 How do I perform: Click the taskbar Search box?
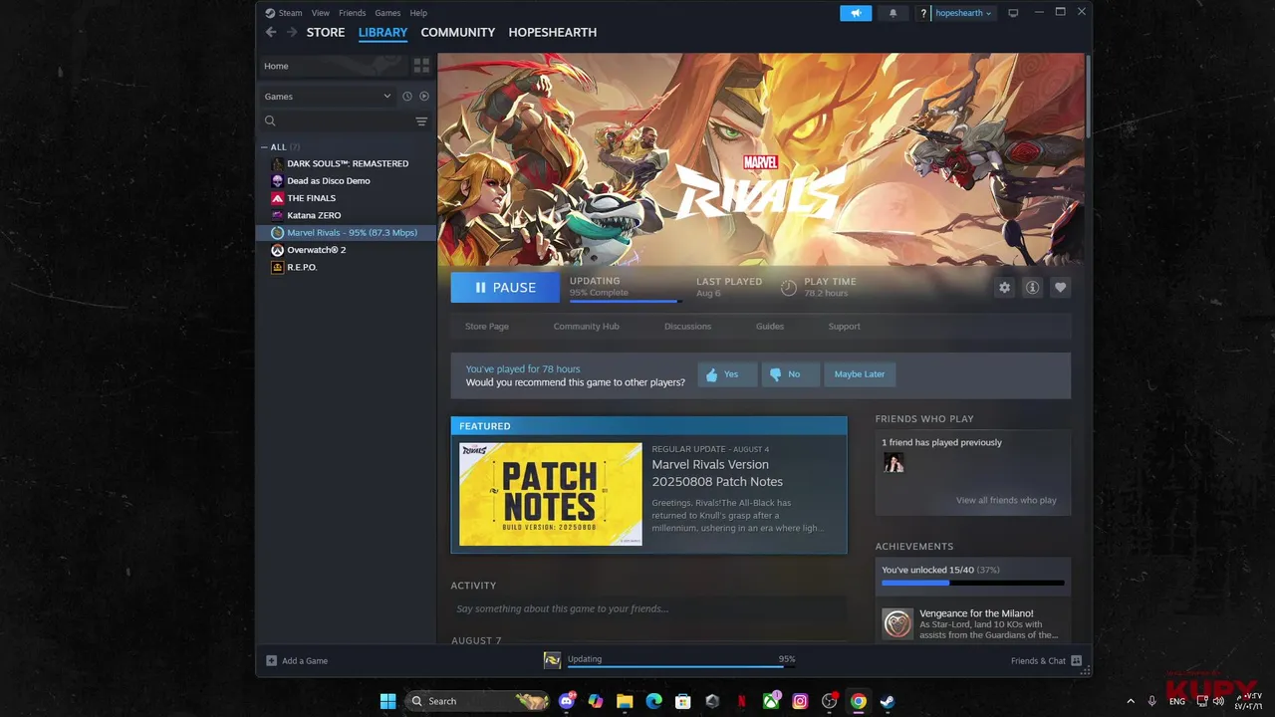pyautogui.click(x=478, y=701)
